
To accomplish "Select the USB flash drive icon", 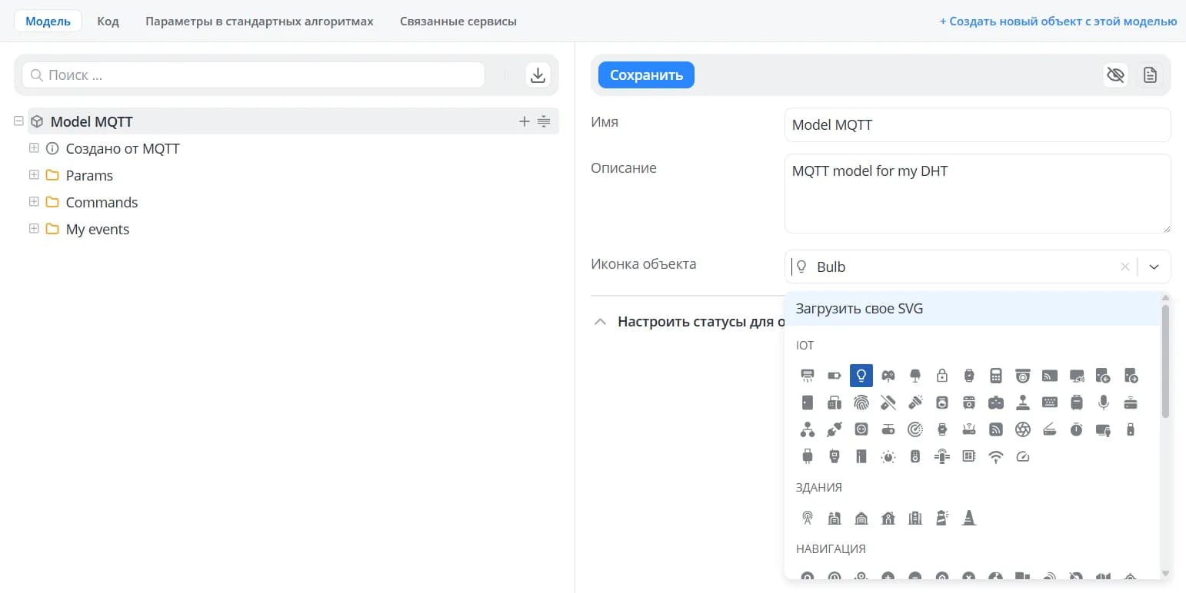I will tap(1131, 429).
